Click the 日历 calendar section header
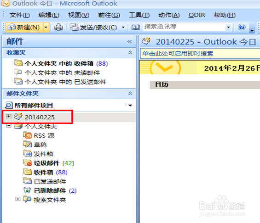The width and height of the screenshot is (260, 223). (205, 84)
